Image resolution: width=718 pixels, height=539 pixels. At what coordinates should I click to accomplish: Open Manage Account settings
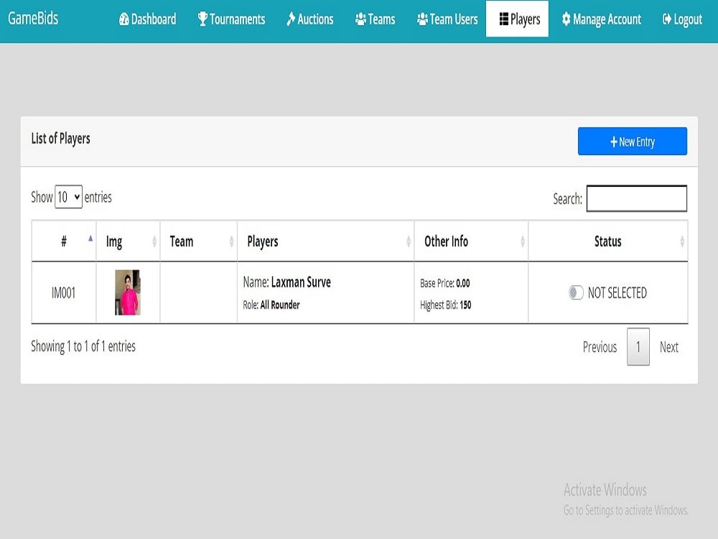click(x=601, y=19)
